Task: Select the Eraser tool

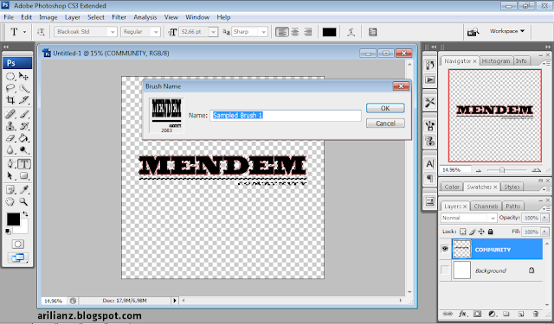Action: 10,138
